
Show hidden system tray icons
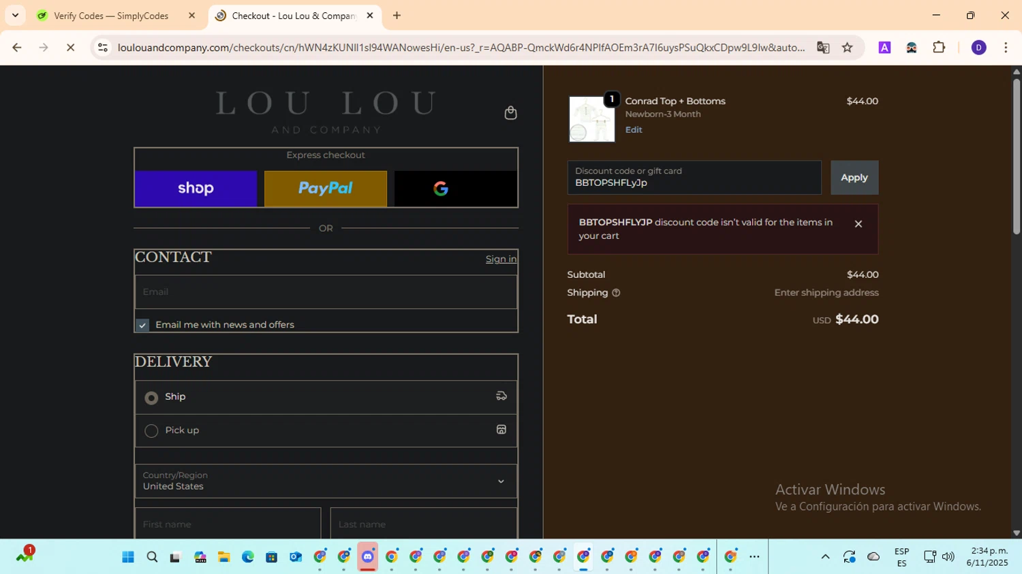click(825, 557)
